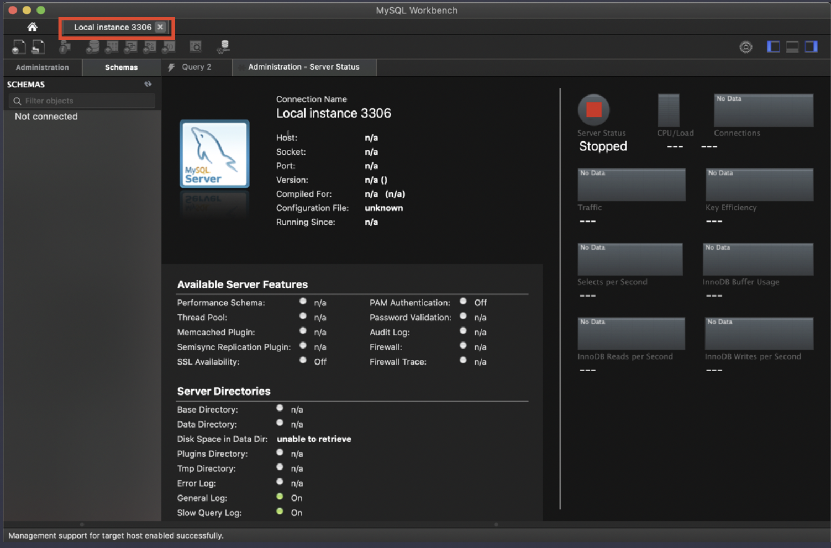This screenshot has height=548, width=831.
Task: Create a new stored procedure icon
Action: [x=149, y=47]
